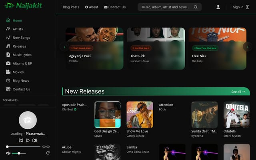Click the search magnifier icon
The height and width of the screenshot is (160, 256).
(196, 7)
